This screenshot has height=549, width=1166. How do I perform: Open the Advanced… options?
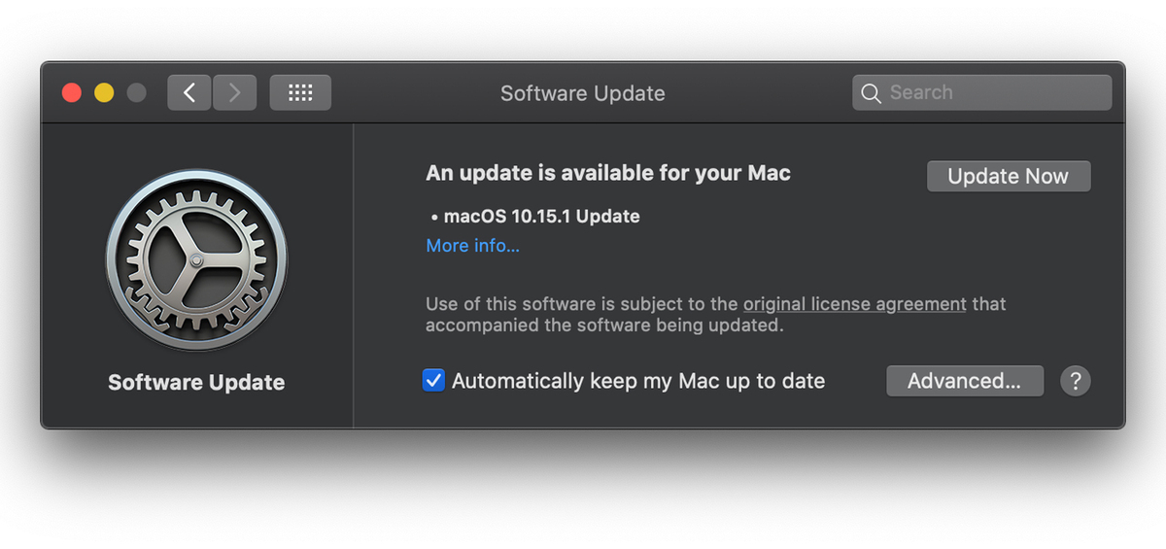964,381
